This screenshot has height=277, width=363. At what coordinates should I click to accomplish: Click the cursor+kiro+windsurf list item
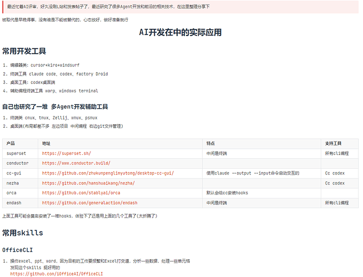(x=44, y=65)
